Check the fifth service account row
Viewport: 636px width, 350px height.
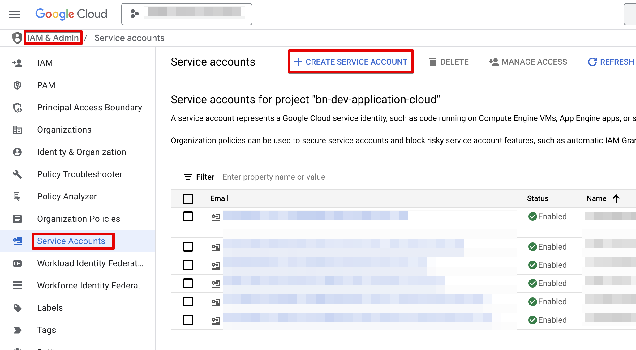click(x=188, y=301)
